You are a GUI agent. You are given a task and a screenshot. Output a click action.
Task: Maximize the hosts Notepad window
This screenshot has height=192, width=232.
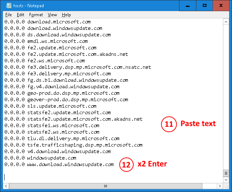click(x=205, y=6)
